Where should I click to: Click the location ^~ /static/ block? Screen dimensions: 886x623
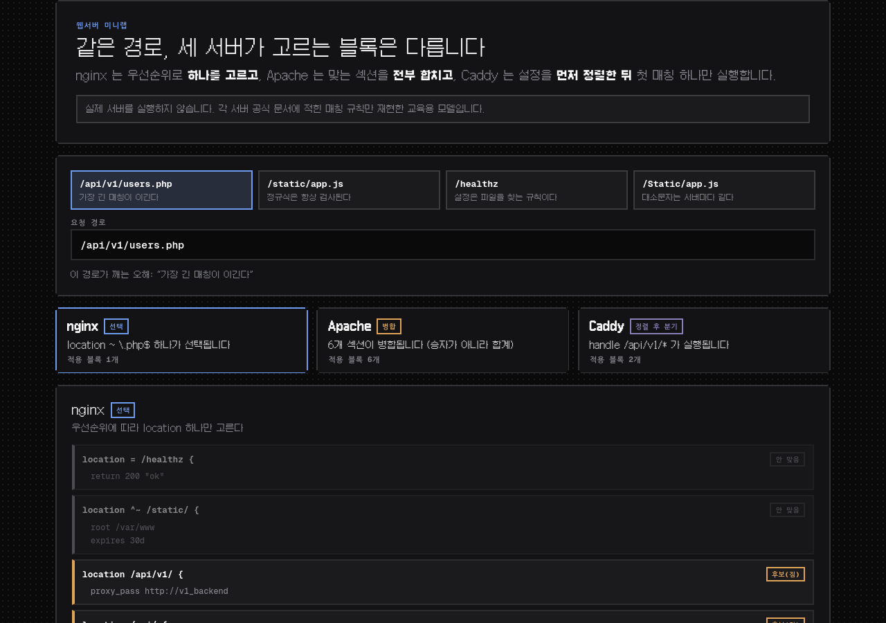[443, 525]
